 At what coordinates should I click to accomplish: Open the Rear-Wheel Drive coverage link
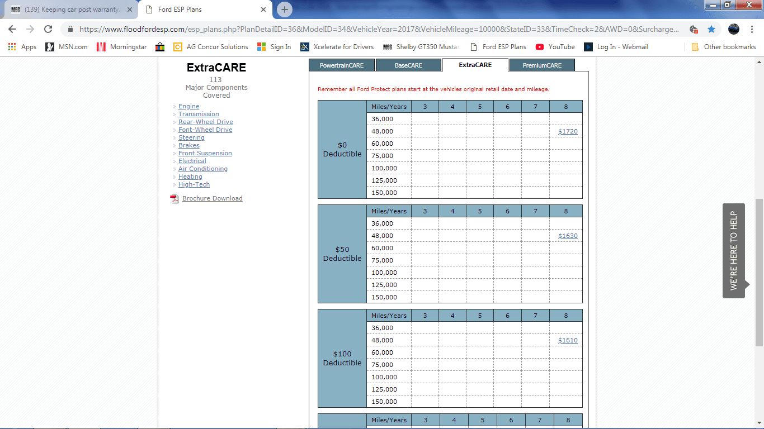pyautogui.click(x=205, y=122)
